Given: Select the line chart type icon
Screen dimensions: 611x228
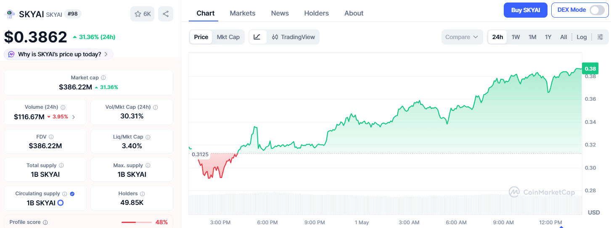Looking at the screenshot, I should pos(257,37).
